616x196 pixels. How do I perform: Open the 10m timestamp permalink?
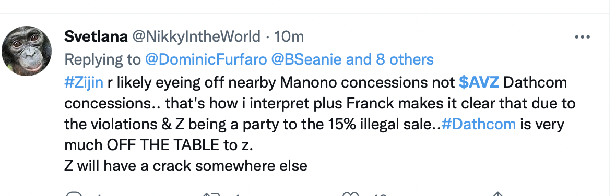pos(289,36)
